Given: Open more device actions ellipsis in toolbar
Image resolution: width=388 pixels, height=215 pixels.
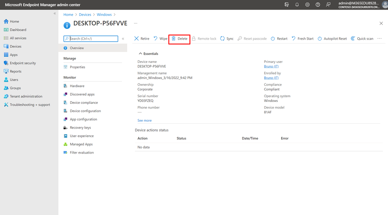Looking at the screenshot, I should [x=379, y=38].
